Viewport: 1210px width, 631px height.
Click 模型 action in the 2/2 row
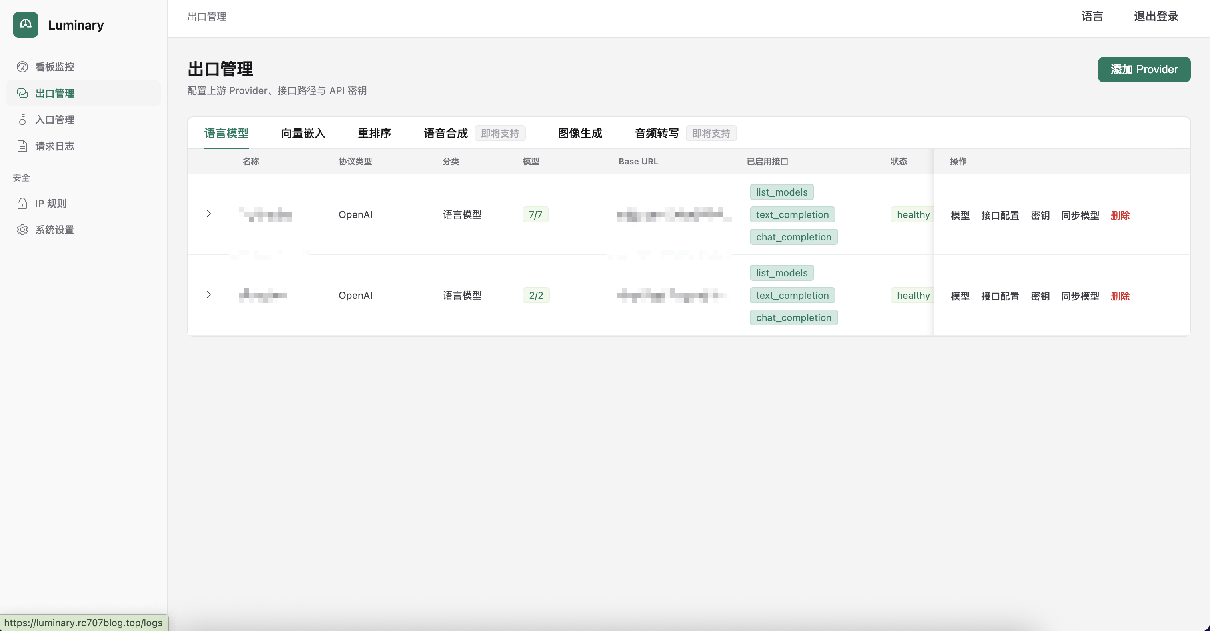tap(960, 296)
